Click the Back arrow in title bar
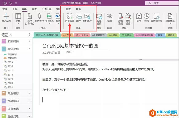179x118 pixels. pyautogui.click(x=5, y=3)
